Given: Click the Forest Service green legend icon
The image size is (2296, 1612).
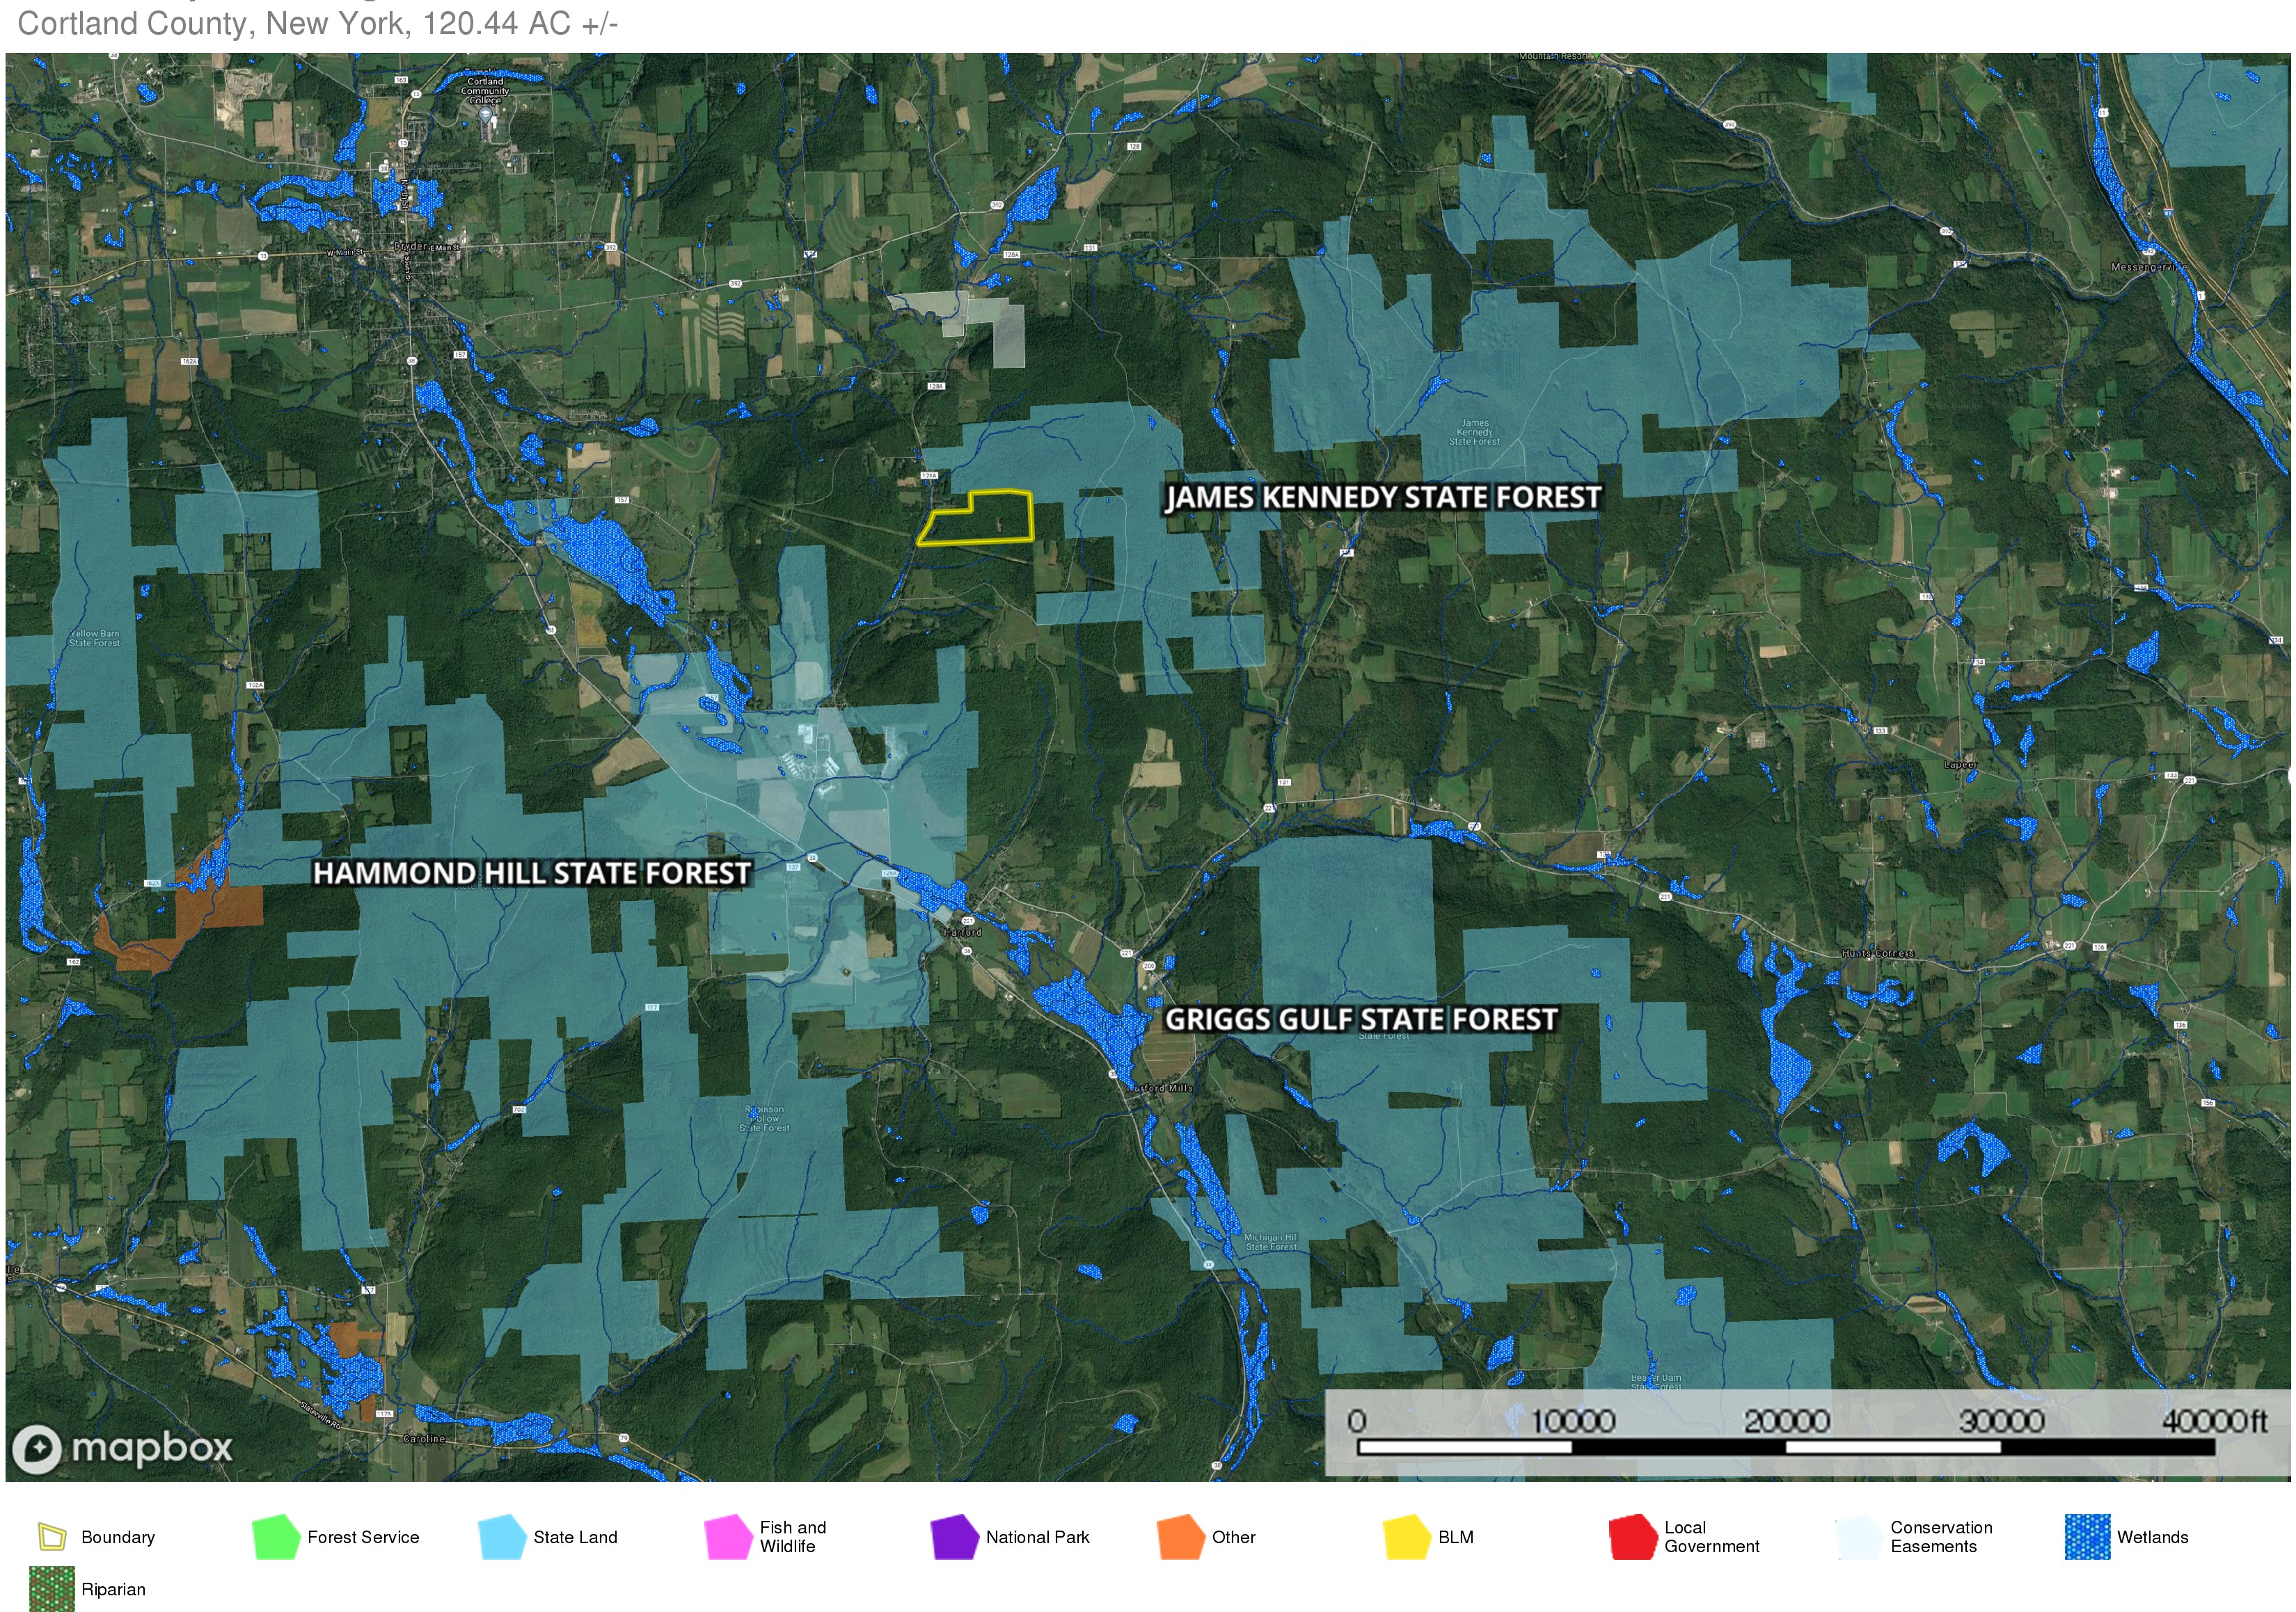Looking at the screenshot, I should pos(276,1537).
